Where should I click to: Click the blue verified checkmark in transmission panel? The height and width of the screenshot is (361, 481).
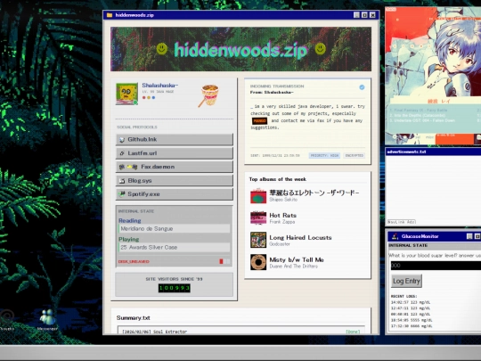(x=362, y=87)
